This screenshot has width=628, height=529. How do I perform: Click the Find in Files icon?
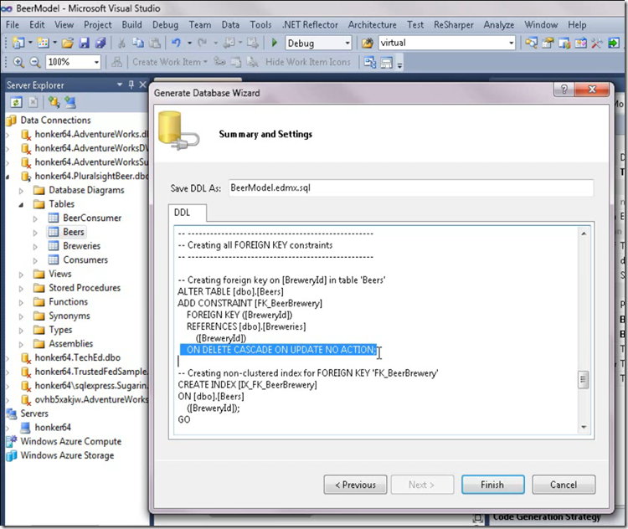[x=368, y=43]
